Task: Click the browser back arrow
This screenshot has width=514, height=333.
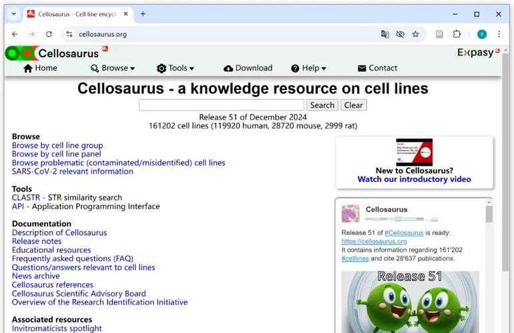Action: point(15,34)
